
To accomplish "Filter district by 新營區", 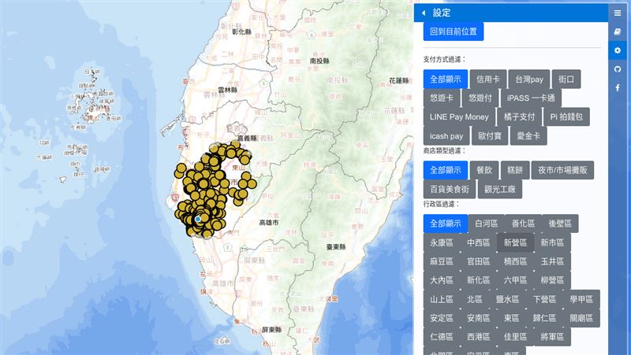I will coord(516,242).
